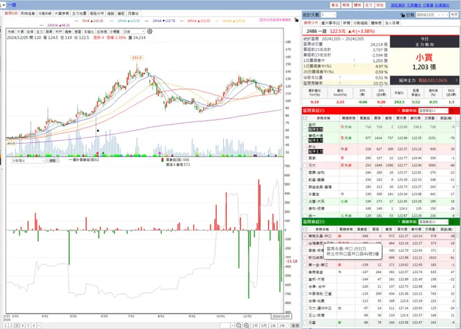Click the 買賣超 column header in sell list
The height and width of the screenshot is (329, 461).
[361, 229]
